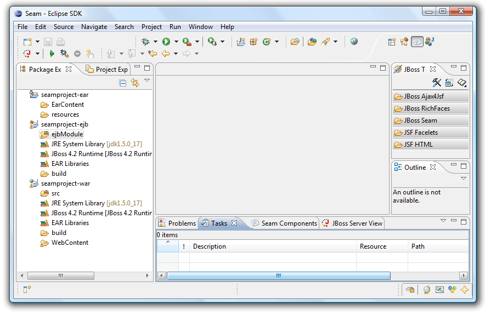Viewport: 485px width, 316px height.
Task: Click Package Explorer horizontal scrollbar thumb
Action: click(61, 275)
